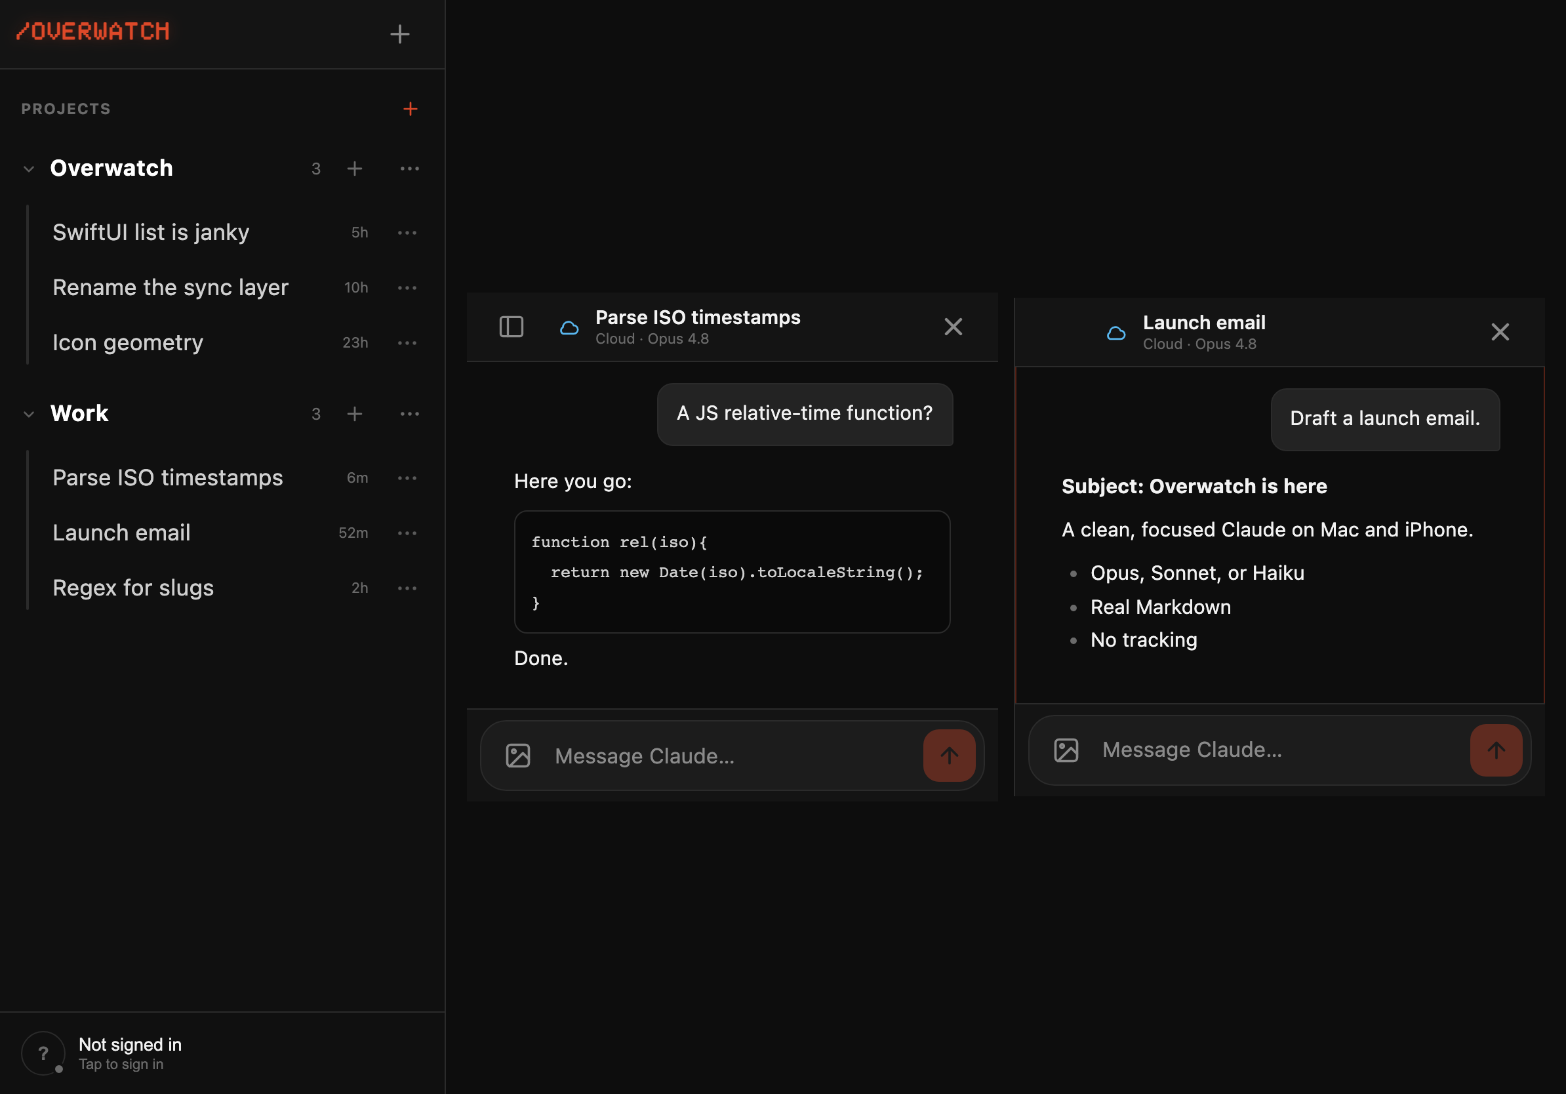This screenshot has height=1094, width=1566.
Task: Open options for Launch email sidebar chat
Action: [407, 533]
